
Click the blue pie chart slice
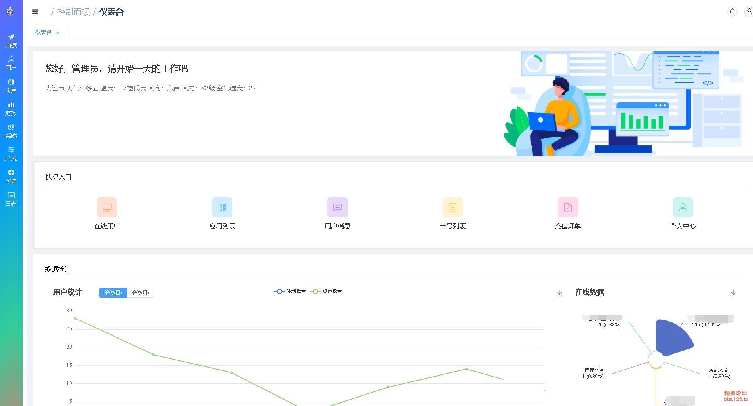(x=672, y=337)
